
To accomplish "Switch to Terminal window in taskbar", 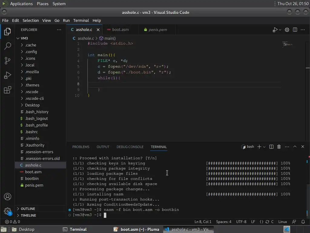I will tap(75, 229).
